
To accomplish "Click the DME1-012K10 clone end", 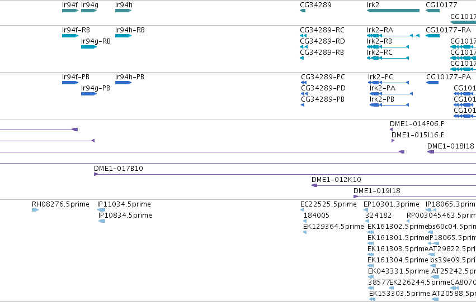I will click(314, 186).
